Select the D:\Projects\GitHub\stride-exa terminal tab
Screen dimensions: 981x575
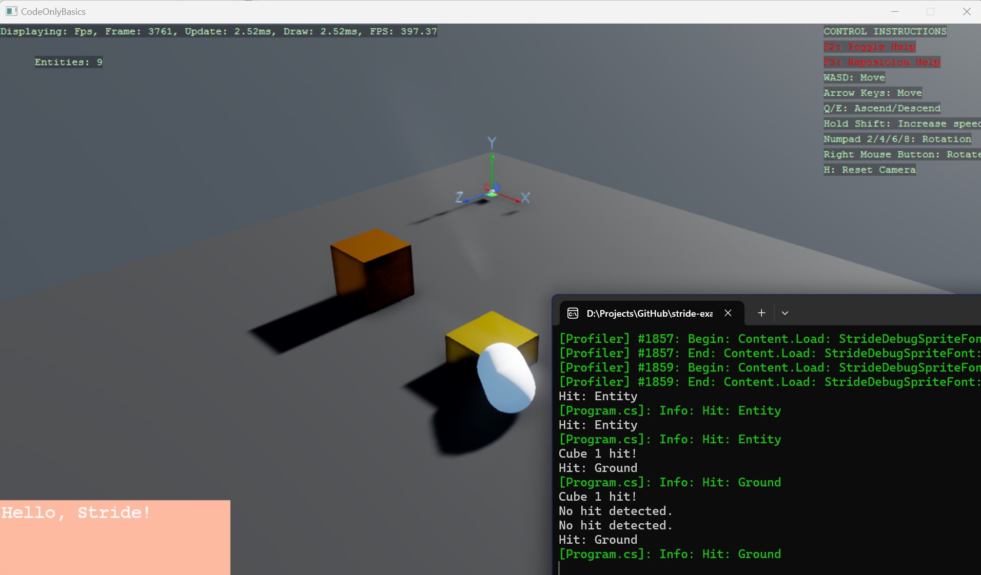tap(652, 313)
